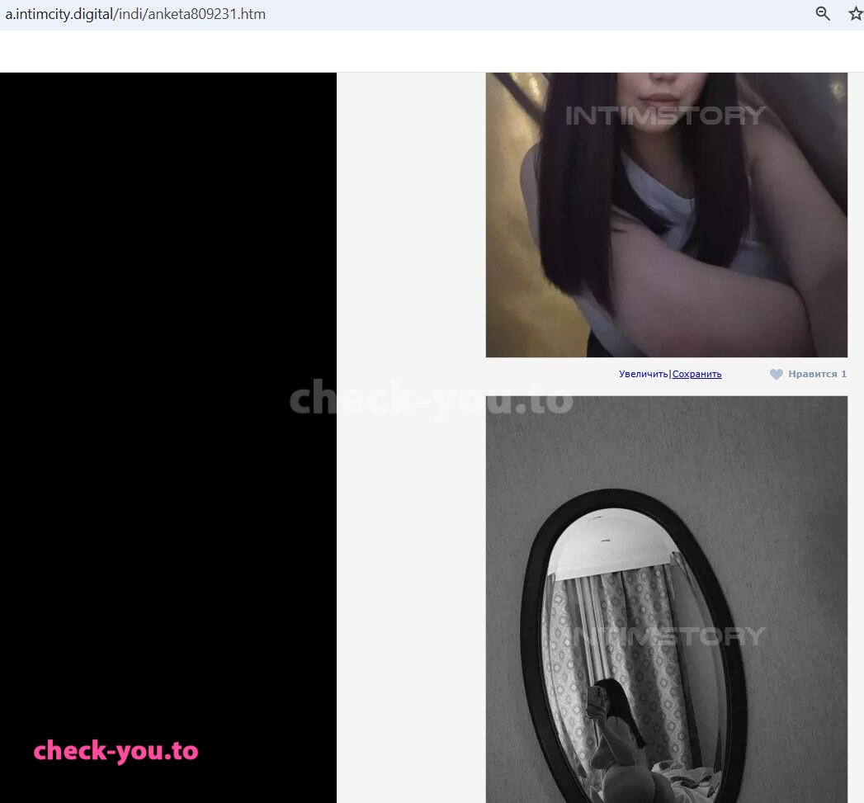Image resolution: width=864 pixels, height=803 pixels.
Task: Click the INTIMSTORY watermark on the mirror photo
Action: click(667, 636)
